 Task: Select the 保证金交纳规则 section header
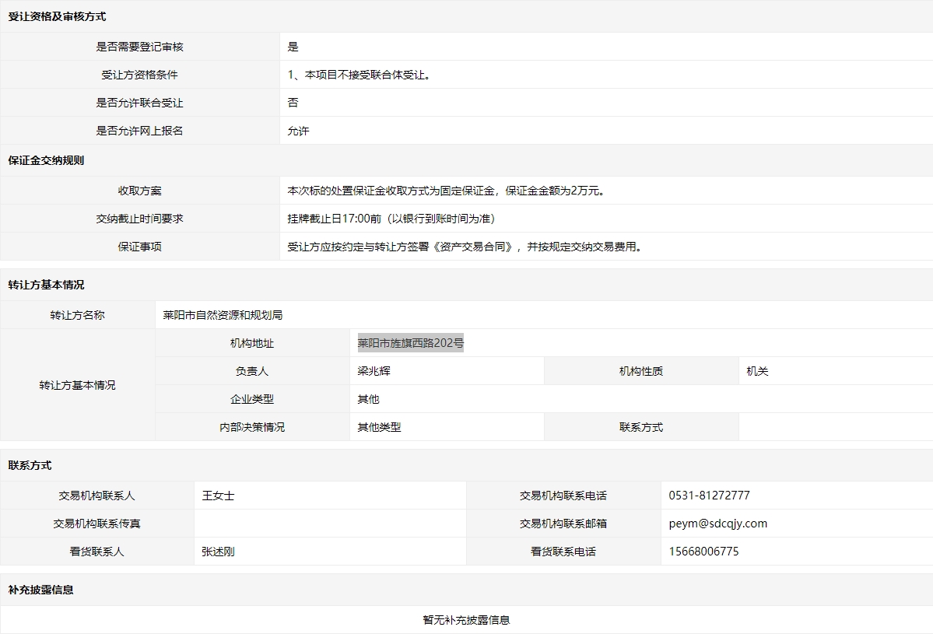click(46, 161)
